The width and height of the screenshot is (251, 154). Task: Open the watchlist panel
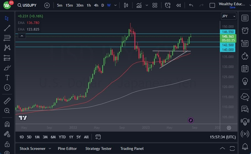(245, 18)
